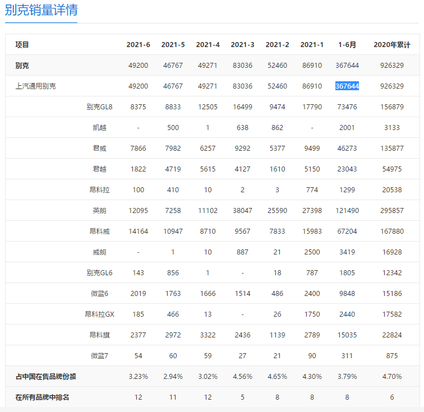Click the 在所有品牌中排名 row label

click(x=42, y=397)
